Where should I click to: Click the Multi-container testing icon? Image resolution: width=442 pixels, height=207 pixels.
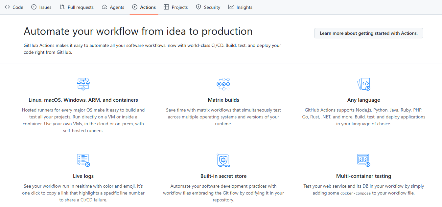tap(364, 160)
